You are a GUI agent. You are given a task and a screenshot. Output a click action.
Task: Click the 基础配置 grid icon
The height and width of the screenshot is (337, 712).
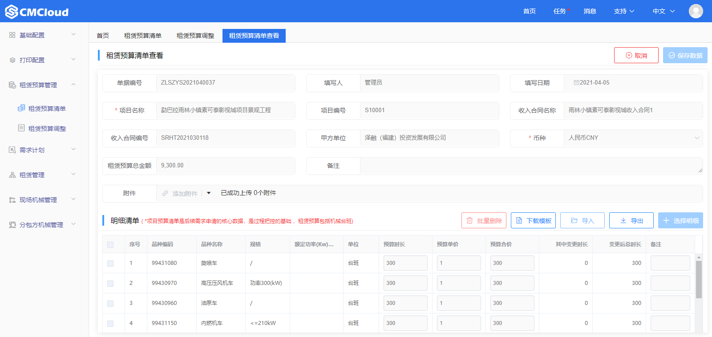(12, 35)
